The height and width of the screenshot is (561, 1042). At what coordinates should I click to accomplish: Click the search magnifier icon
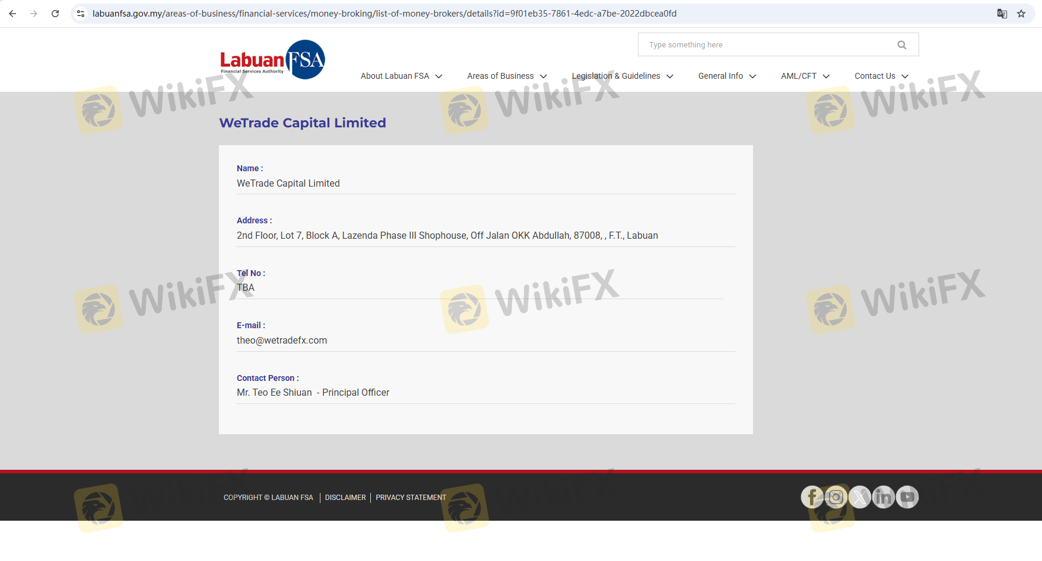tap(901, 45)
